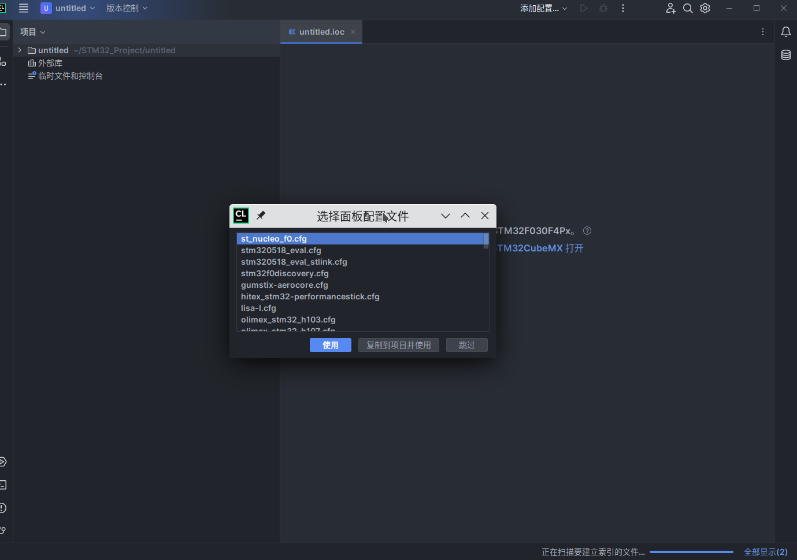This screenshot has width=797, height=560.
Task: Click the Run triangle icon in the toolbar
Action: 584,8
